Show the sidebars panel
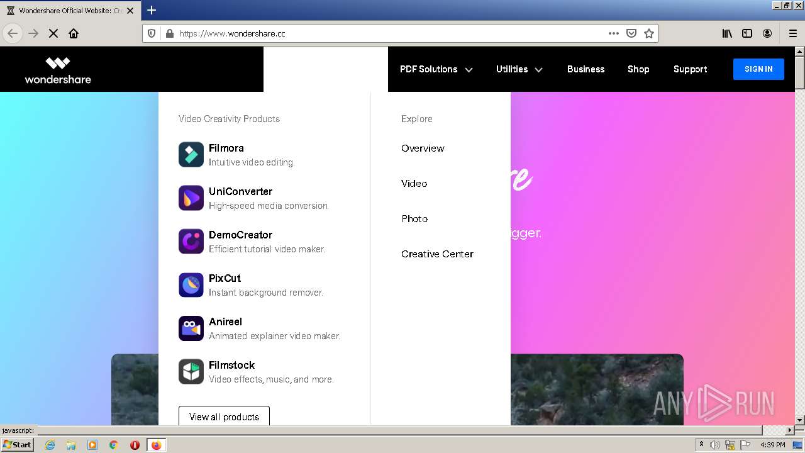The height and width of the screenshot is (453, 805). tap(747, 33)
